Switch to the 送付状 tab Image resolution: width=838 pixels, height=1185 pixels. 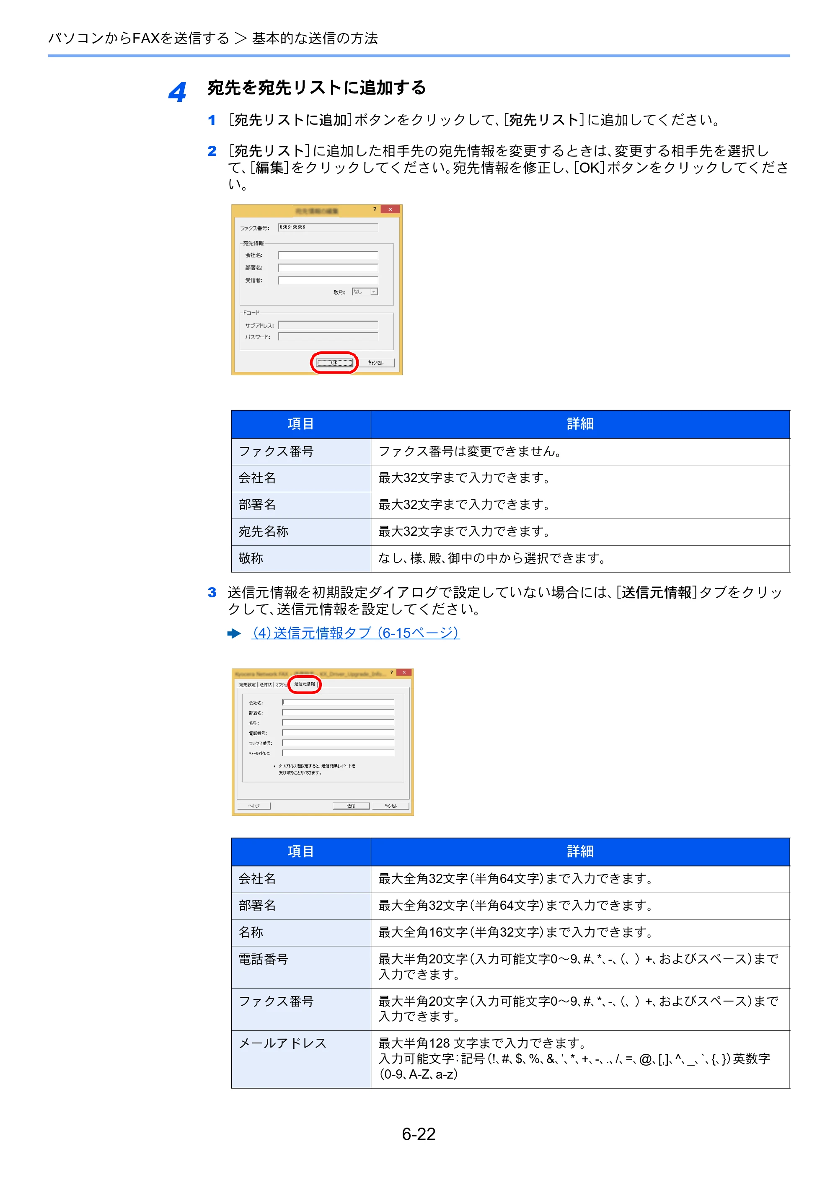point(265,685)
